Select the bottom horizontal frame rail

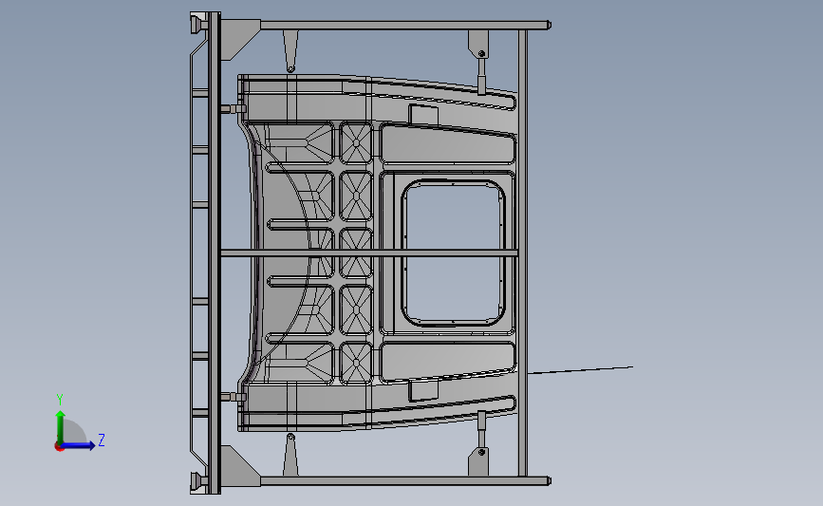tap(405, 480)
